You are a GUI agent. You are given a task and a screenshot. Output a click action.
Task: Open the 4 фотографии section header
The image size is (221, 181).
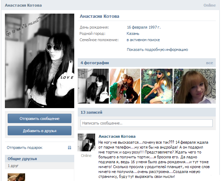pyautogui.click(x=147, y=63)
